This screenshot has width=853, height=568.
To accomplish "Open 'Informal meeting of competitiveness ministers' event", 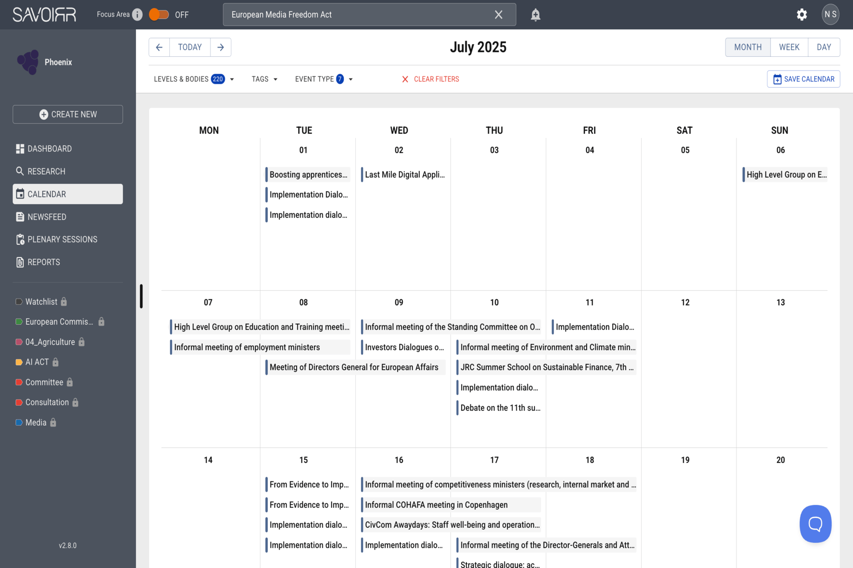I will [x=499, y=485].
